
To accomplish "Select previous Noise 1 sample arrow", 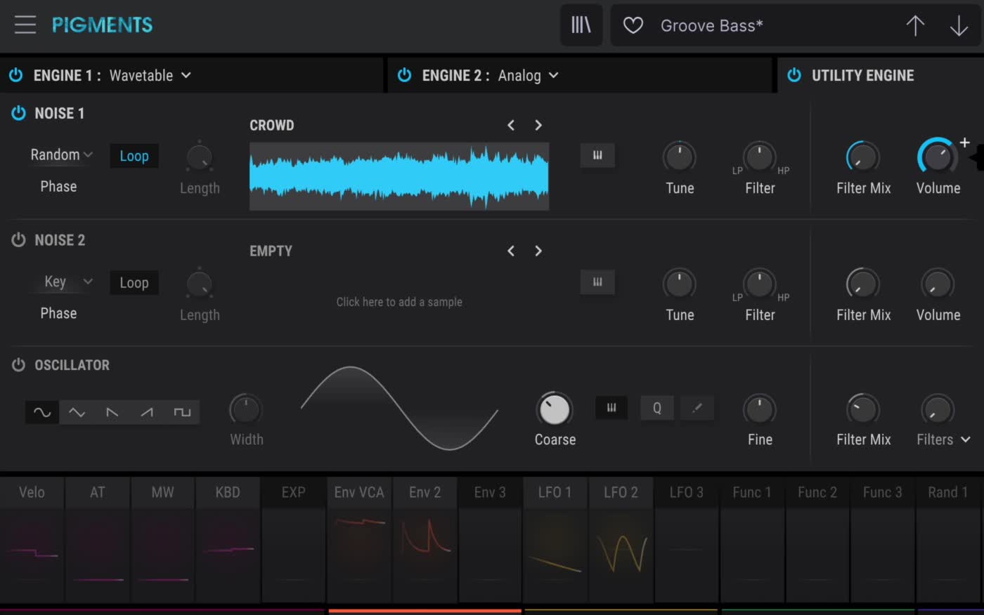I will coord(511,125).
